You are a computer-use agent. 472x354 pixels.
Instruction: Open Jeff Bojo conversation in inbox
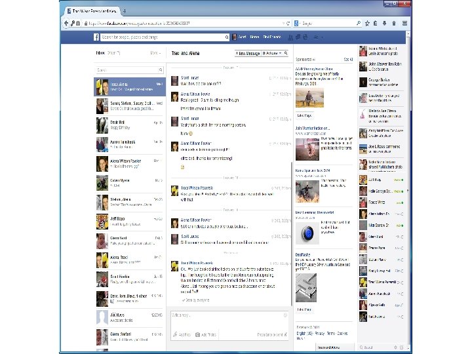click(x=130, y=222)
